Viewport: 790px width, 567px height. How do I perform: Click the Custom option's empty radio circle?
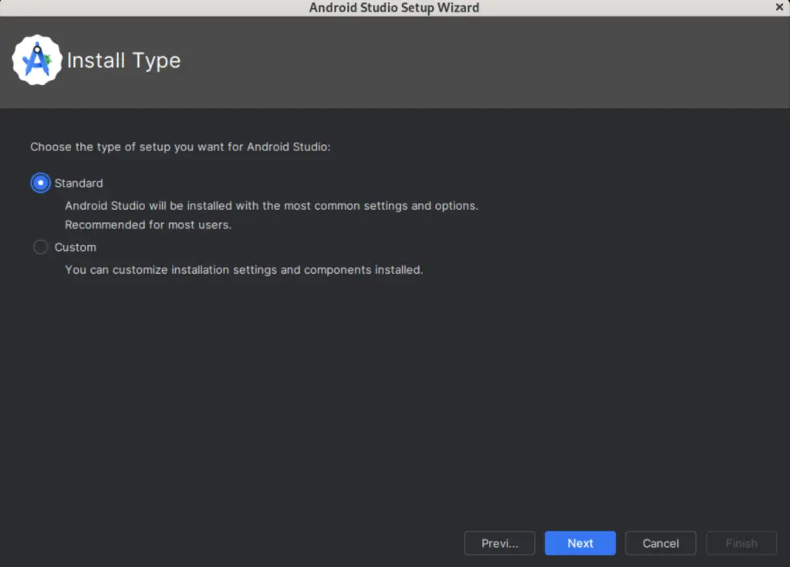coord(40,247)
